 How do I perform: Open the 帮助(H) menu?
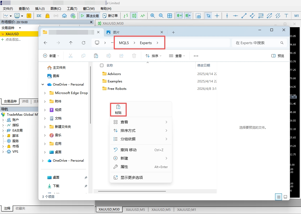[x=106, y=9]
